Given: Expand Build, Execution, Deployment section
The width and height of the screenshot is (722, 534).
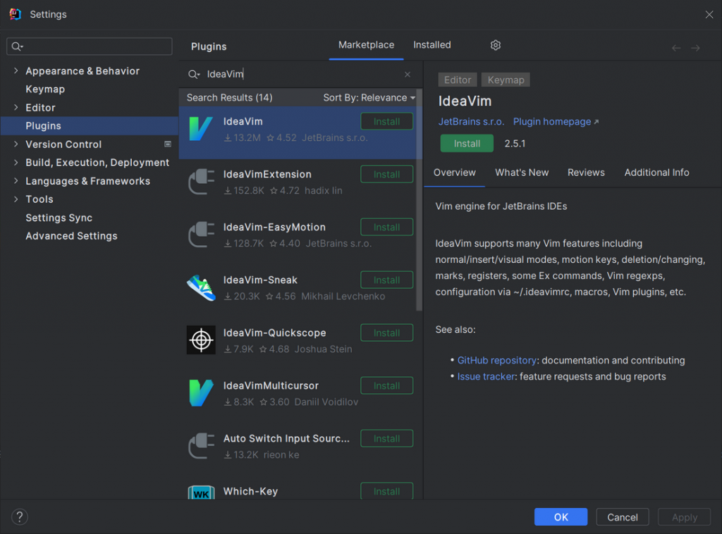Looking at the screenshot, I should point(16,162).
